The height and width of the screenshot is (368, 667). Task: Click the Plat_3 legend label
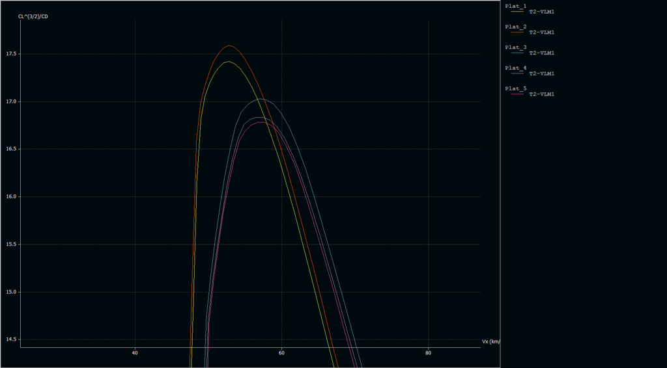[516, 47]
